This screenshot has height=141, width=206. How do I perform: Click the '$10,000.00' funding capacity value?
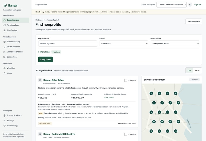[x=77, y=98]
